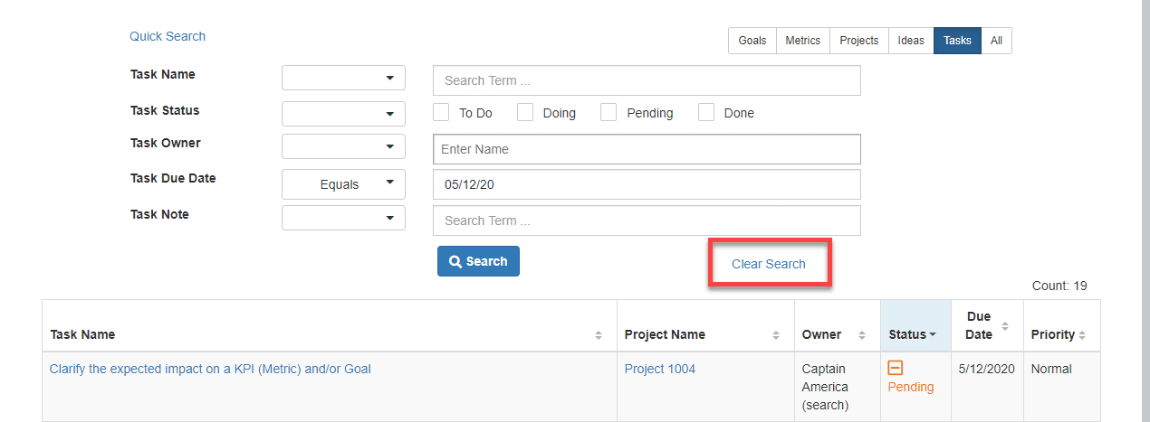Sort by Due Date column arrows
This screenshot has width=1150, height=422.
coord(1003,326)
